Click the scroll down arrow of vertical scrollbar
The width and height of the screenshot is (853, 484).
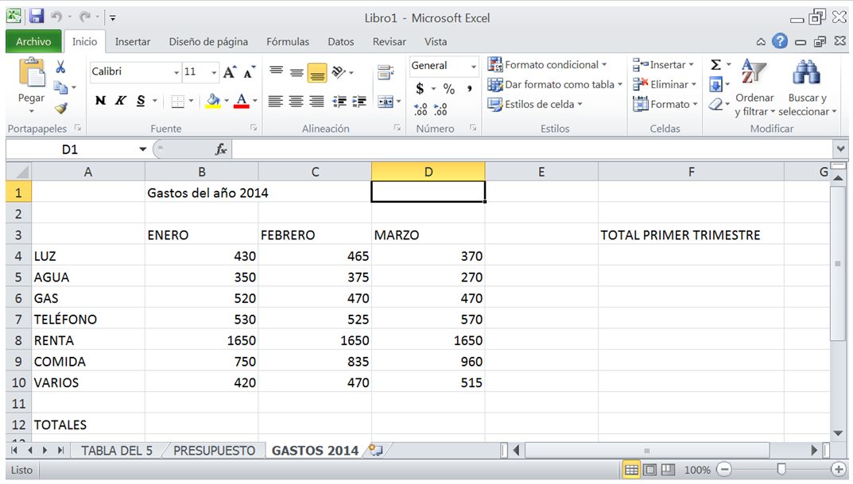pos(839,433)
